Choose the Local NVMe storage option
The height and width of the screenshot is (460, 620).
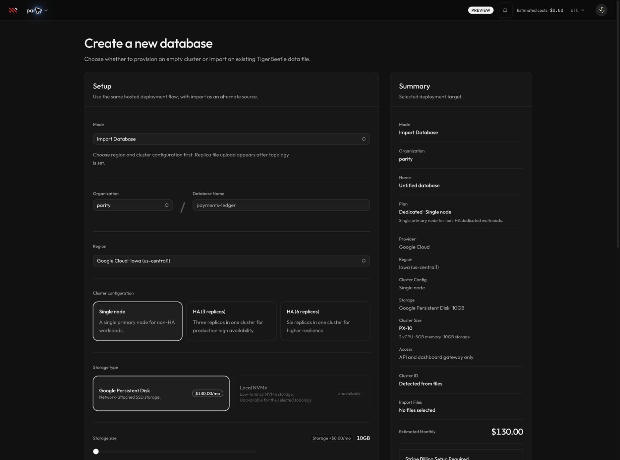[x=302, y=394]
